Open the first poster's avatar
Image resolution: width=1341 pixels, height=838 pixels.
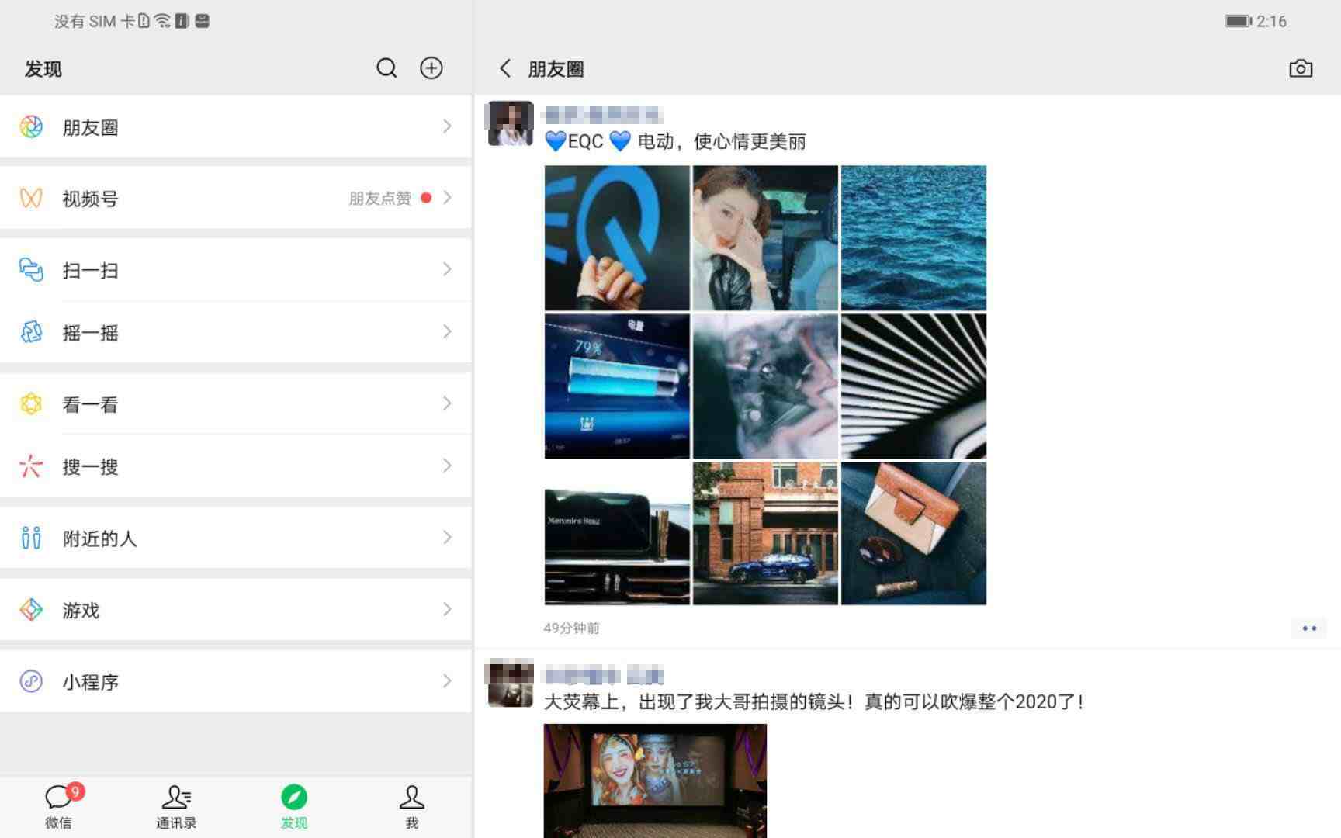coord(510,123)
